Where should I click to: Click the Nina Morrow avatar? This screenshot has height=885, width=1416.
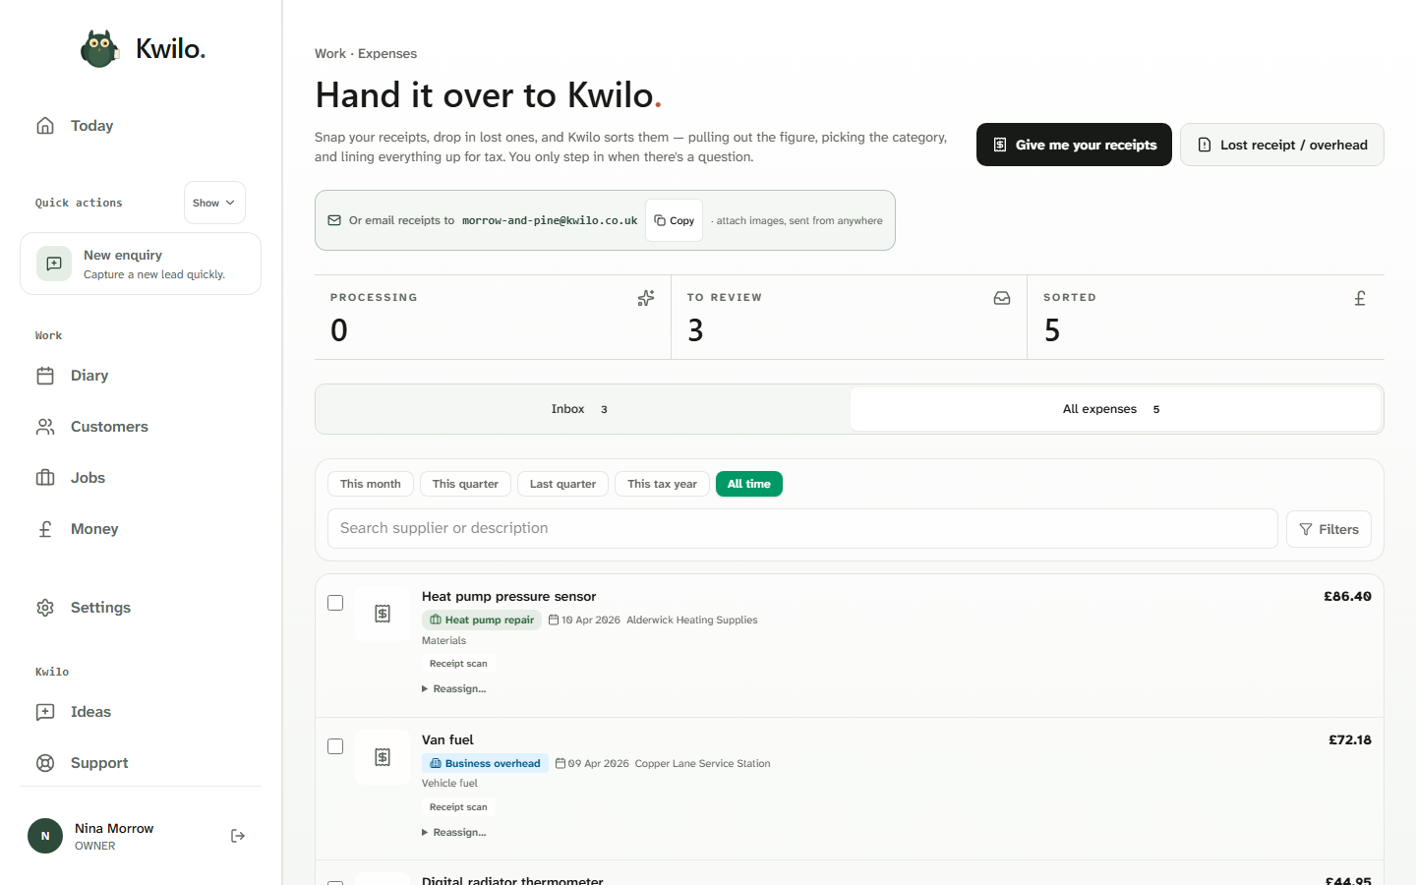pos(45,836)
